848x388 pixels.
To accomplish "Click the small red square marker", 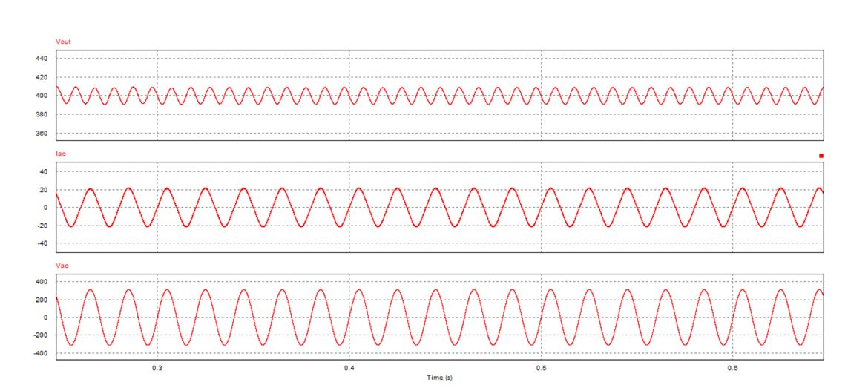I will [821, 156].
